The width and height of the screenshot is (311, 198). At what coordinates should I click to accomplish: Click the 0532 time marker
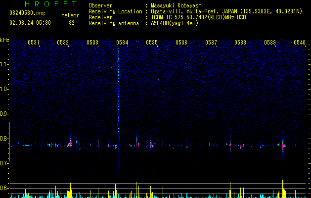point(63,43)
